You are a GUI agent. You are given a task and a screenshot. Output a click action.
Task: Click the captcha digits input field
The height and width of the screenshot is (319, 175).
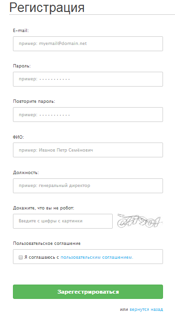(63, 221)
